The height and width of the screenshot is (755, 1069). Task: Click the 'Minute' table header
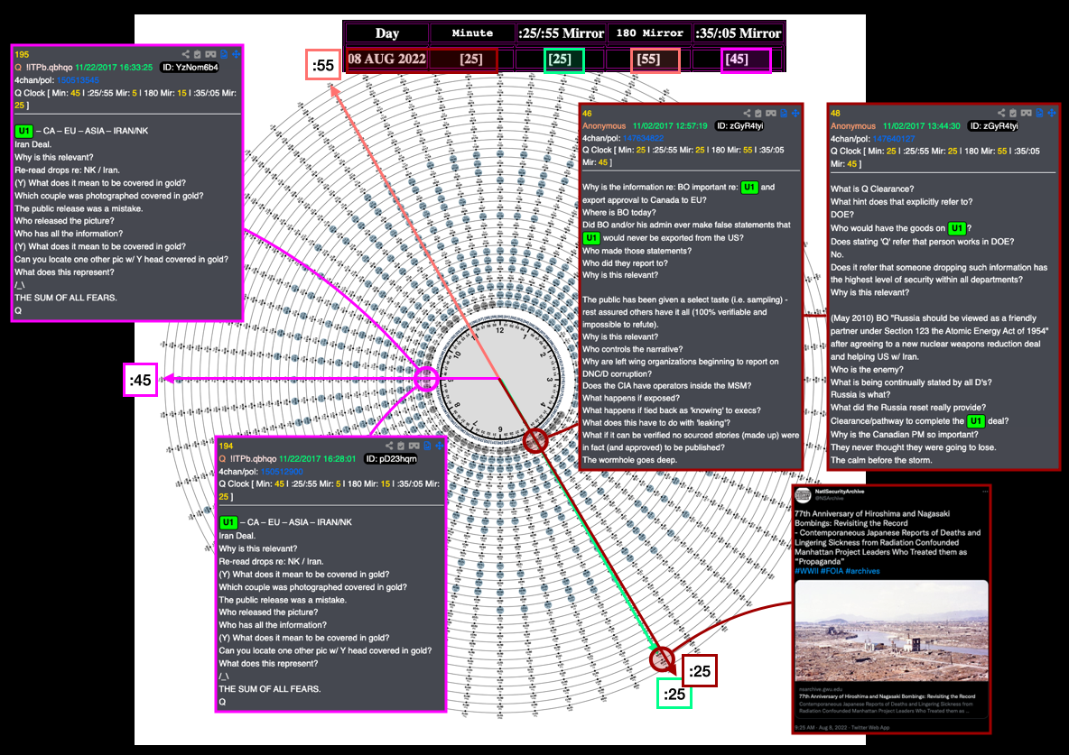[x=472, y=33]
